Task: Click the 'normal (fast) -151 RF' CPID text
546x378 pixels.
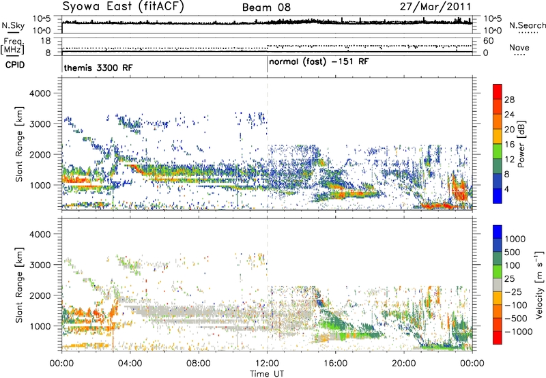Action: click(x=319, y=62)
